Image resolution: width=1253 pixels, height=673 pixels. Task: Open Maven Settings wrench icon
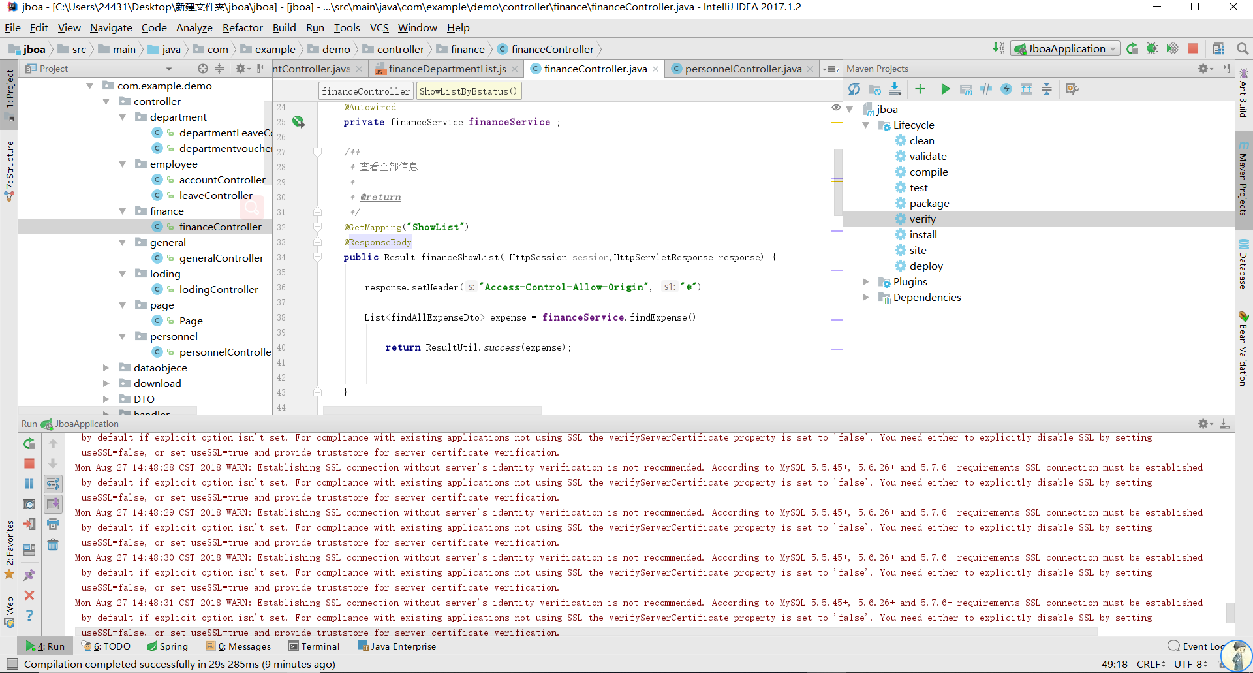pos(1072,89)
